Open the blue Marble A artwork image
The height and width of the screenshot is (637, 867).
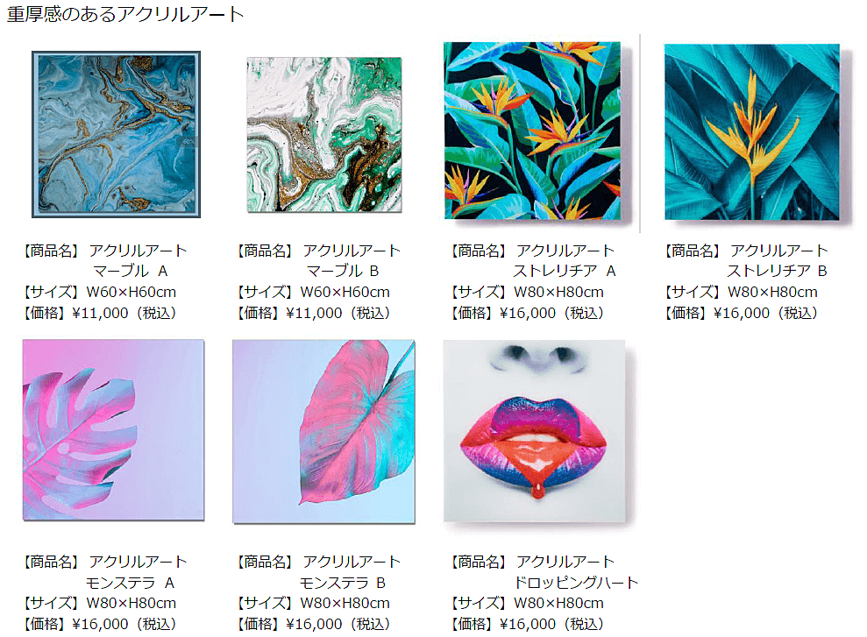[116, 134]
